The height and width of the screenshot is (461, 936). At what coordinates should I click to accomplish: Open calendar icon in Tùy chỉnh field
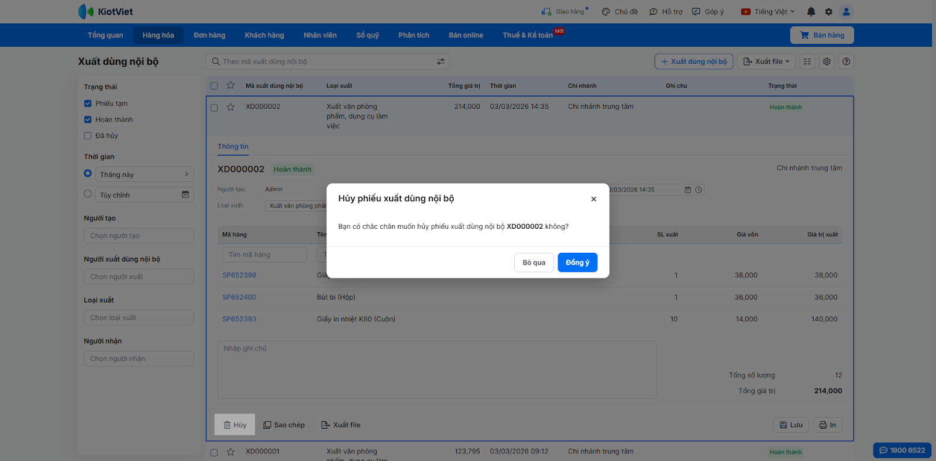point(185,195)
